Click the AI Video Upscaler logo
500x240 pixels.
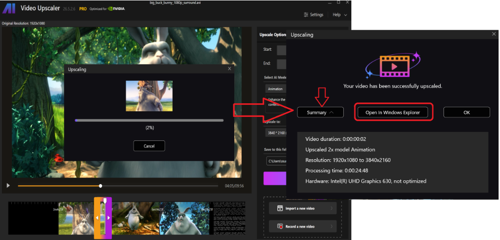click(8, 9)
